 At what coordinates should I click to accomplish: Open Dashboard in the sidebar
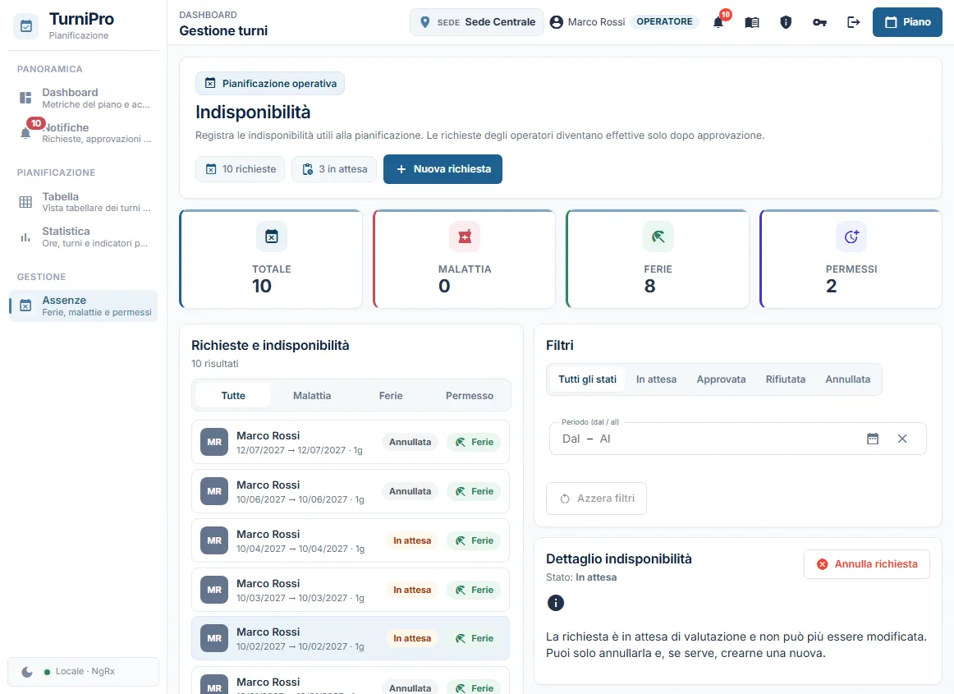[84, 98]
